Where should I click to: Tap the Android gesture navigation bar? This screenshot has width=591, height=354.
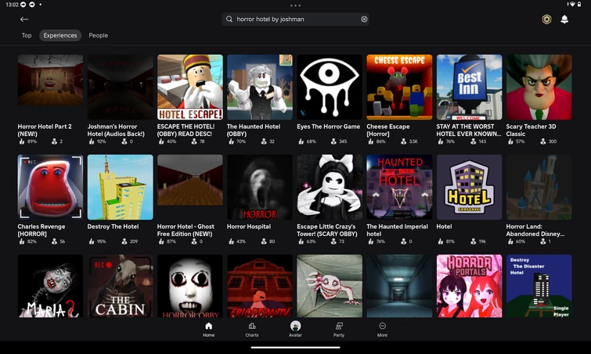click(x=296, y=347)
